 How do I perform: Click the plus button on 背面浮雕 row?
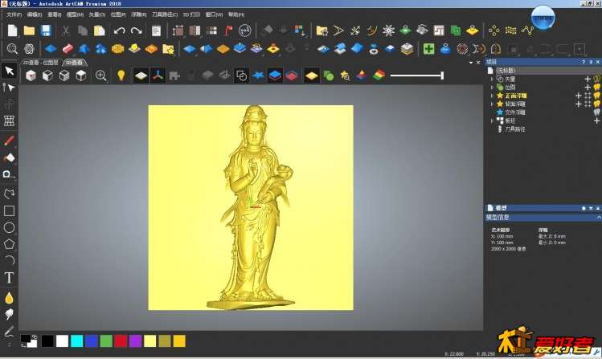(x=579, y=104)
